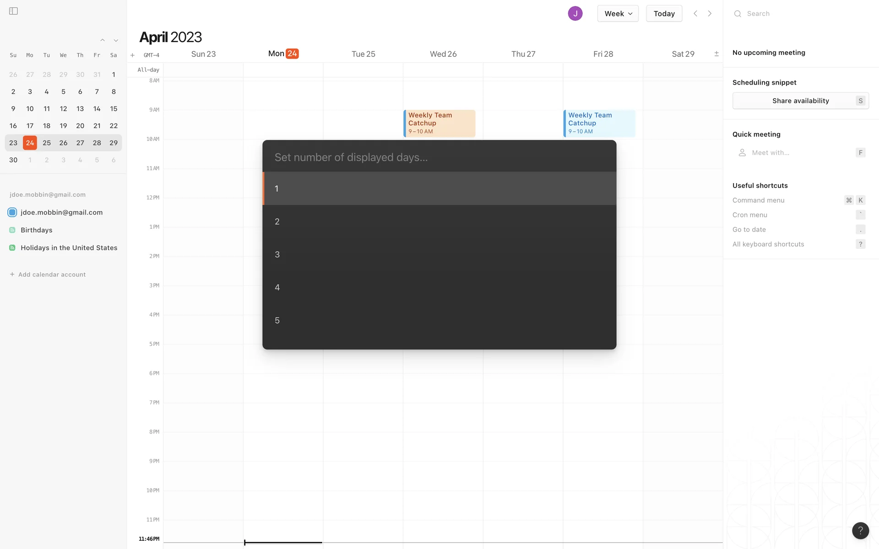This screenshot has width=879, height=549.
Task: Click the Today button
Action: (x=664, y=13)
